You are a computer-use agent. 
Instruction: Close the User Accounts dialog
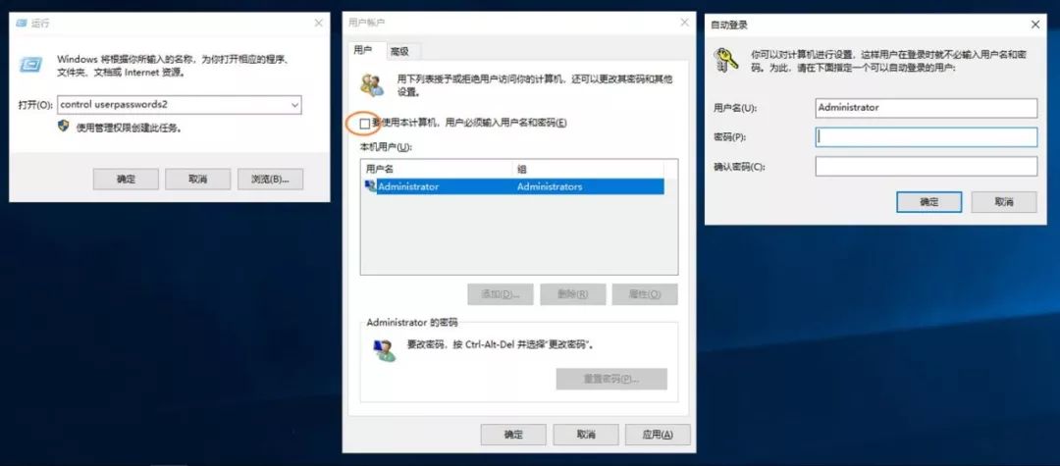pyautogui.click(x=684, y=23)
